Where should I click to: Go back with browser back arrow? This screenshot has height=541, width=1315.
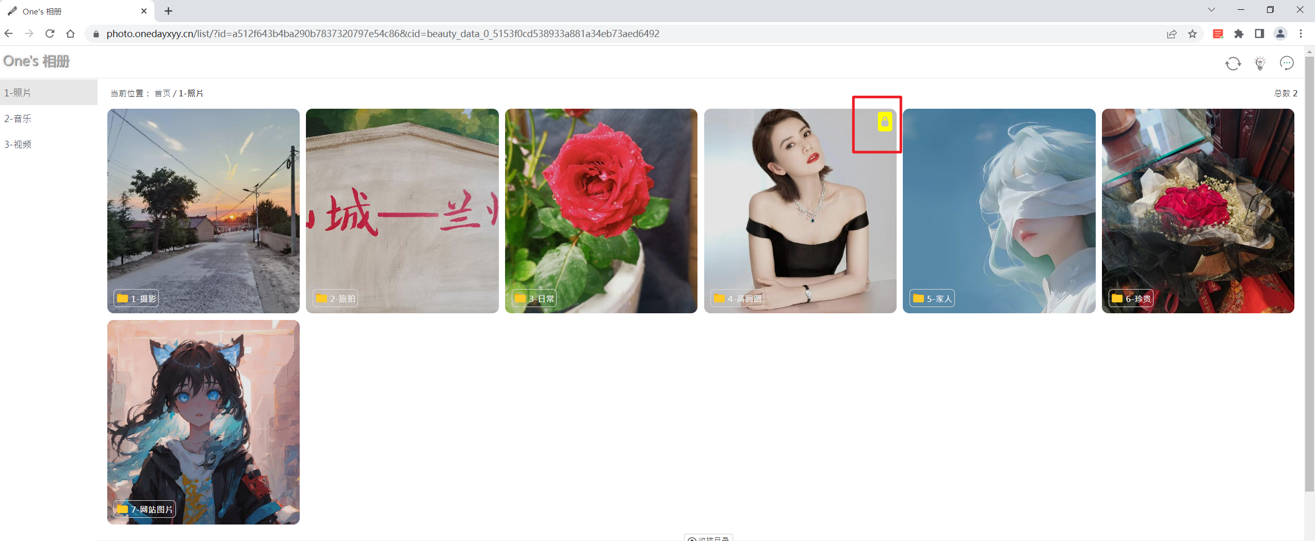[9, 33]
